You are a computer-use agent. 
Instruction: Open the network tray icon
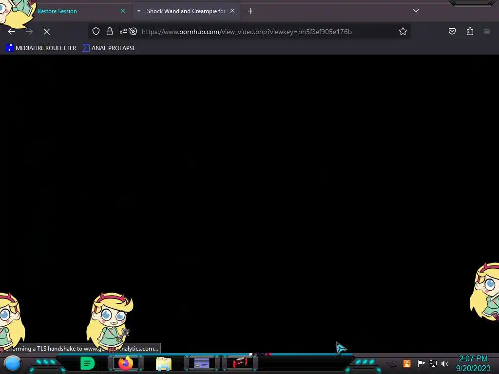433,363
